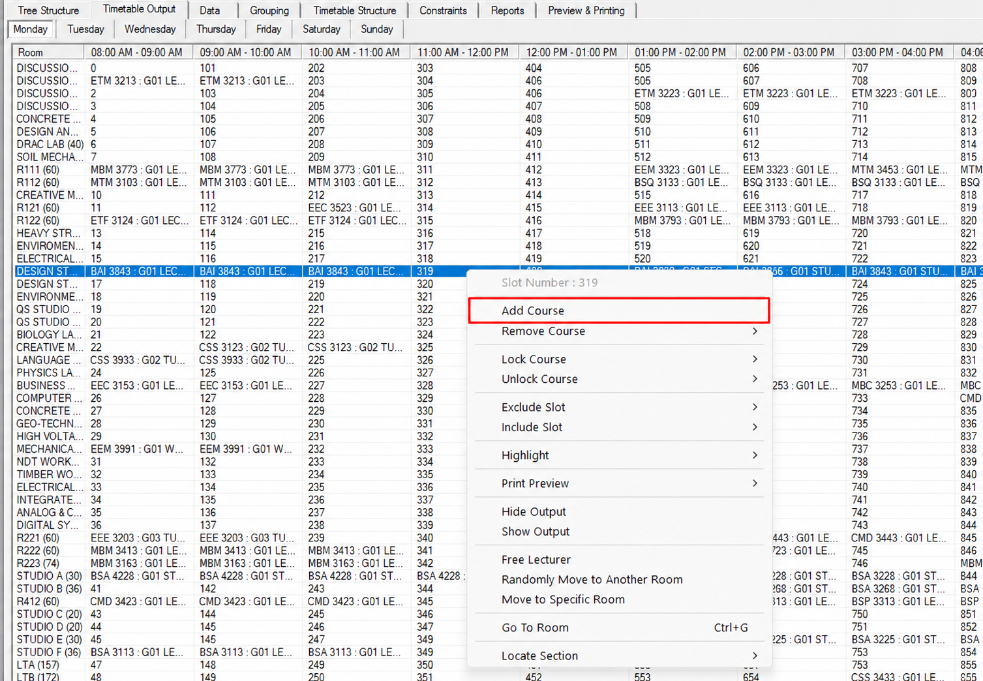The width and height of the screenshot is (983, 681).
Task: Click the R412 (60) room cell
Action: coord(50,601)
